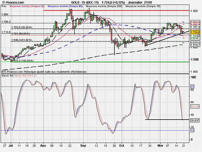Click the 07 date label after Nov
This screenshot has height=152, width=202.
coord(167,146)
